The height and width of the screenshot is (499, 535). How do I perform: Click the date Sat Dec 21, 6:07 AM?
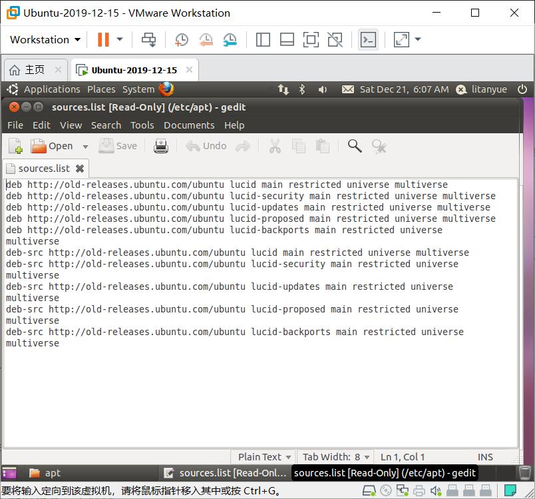tap(404, 89)
